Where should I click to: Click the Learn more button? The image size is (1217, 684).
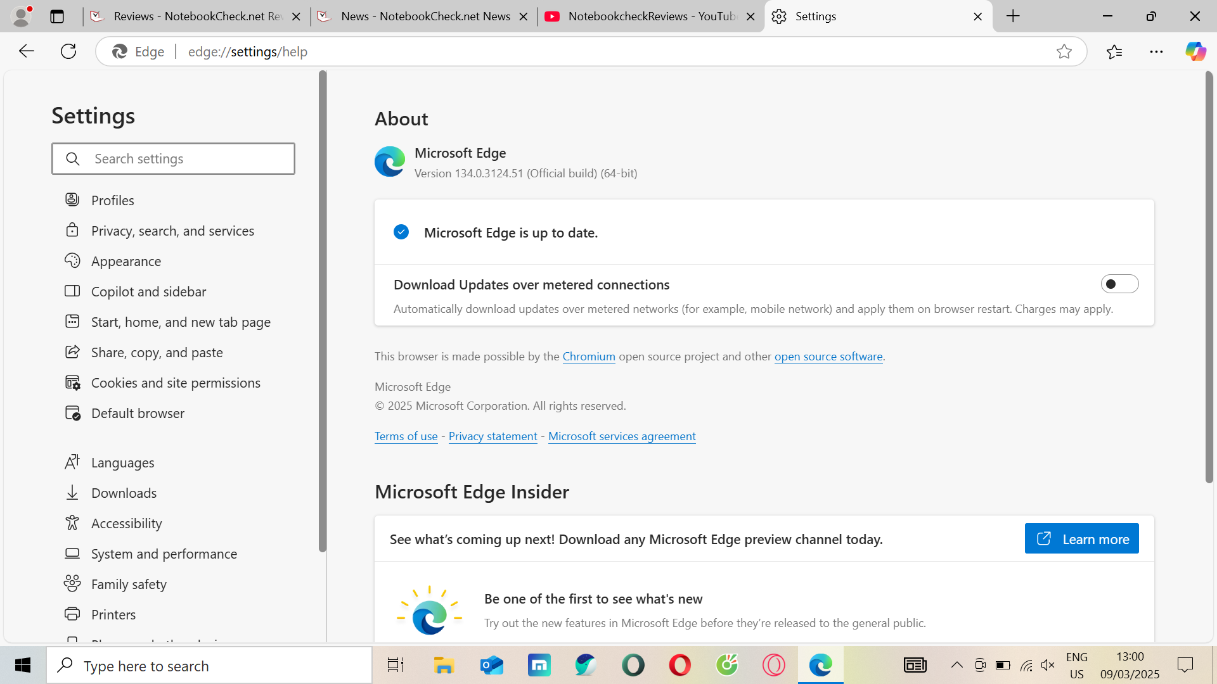[x=1081, y=538]
